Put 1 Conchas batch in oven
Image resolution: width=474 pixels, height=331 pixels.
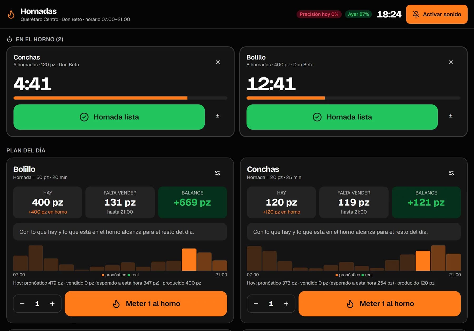point(380,304)
